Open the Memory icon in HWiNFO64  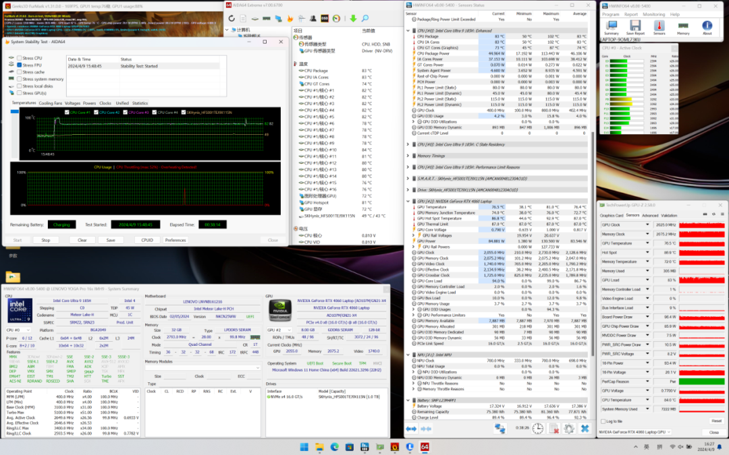[683, 28]
